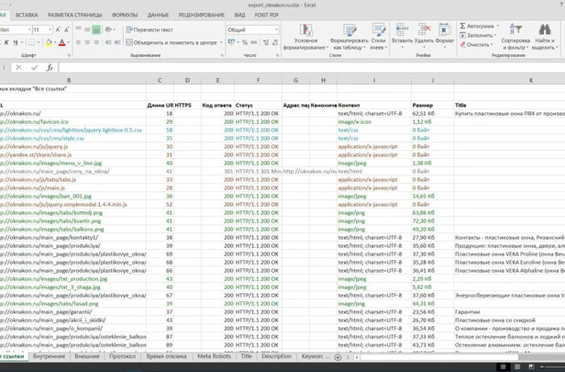The image size is (565, 372).
Task: Click the yellow fill color swatch
Action: pos(49,42)
